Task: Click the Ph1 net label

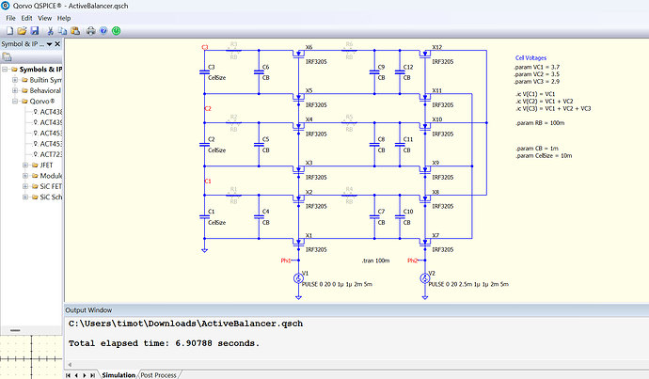Action: (286, 261)
